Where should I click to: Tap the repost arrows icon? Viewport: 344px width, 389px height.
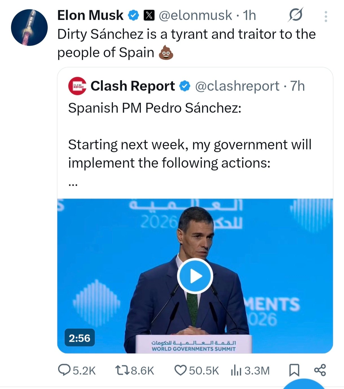point(122,370)
